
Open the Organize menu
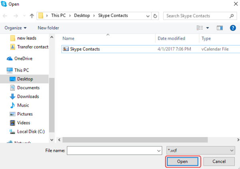point(16,28)
